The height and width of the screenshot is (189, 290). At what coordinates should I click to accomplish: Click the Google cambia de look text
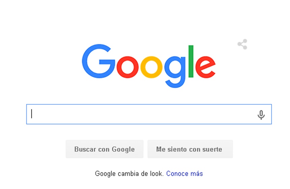click(129, 173)
